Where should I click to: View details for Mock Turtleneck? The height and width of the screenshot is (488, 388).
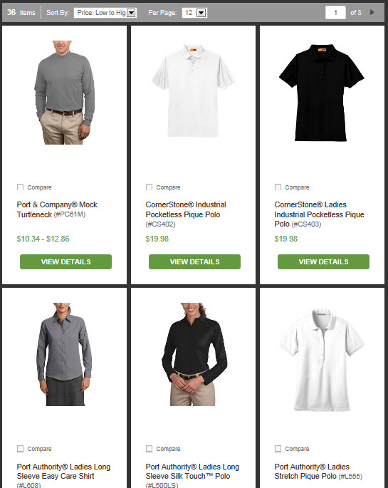click(66, 261)
